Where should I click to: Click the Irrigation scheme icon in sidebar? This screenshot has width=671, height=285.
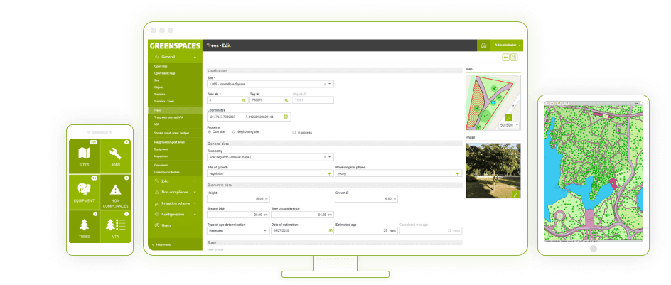pos(156,203)
